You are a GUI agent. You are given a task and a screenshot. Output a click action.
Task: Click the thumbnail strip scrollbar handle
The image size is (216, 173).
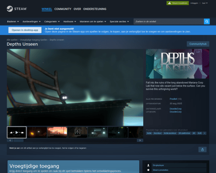[19, 141]
